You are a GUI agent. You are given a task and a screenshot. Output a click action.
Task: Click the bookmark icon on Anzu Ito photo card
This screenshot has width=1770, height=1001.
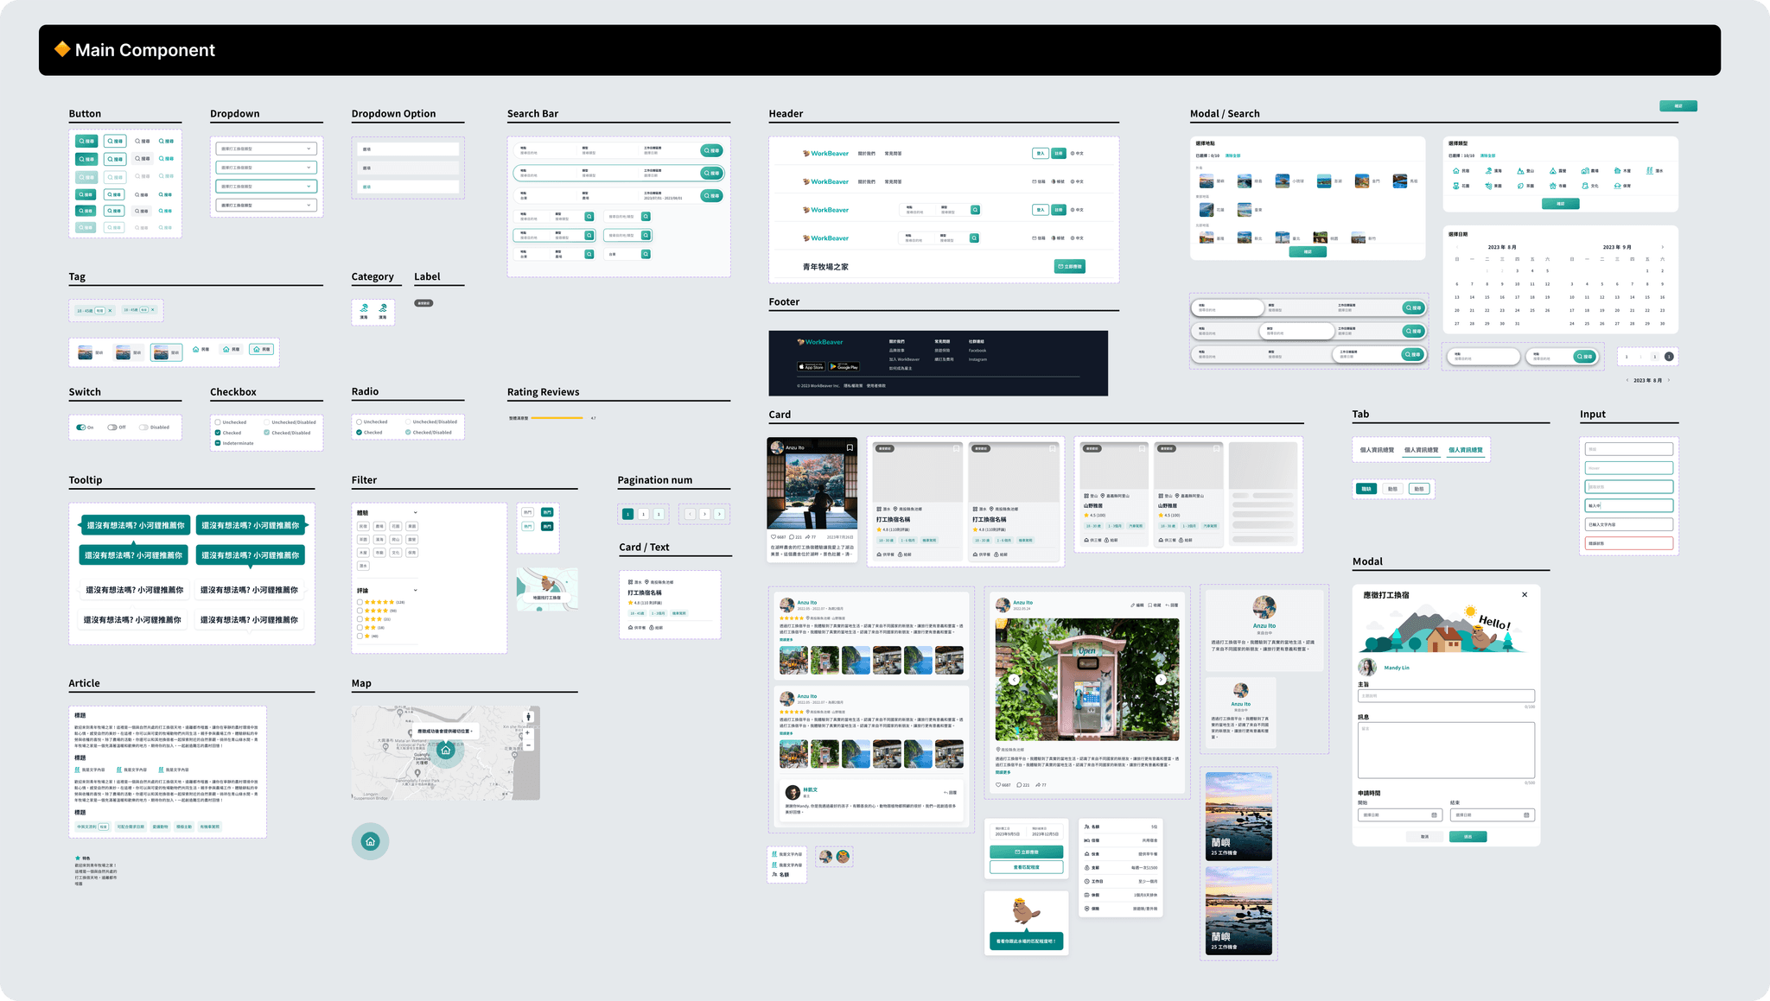point(850,447)
